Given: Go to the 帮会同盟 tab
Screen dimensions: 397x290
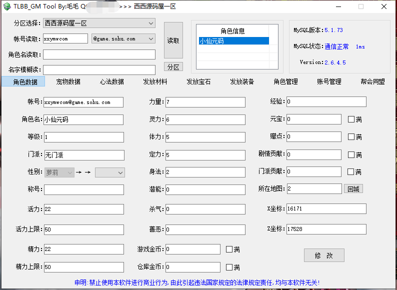Looking at the screenshot, I should [372, 81].
